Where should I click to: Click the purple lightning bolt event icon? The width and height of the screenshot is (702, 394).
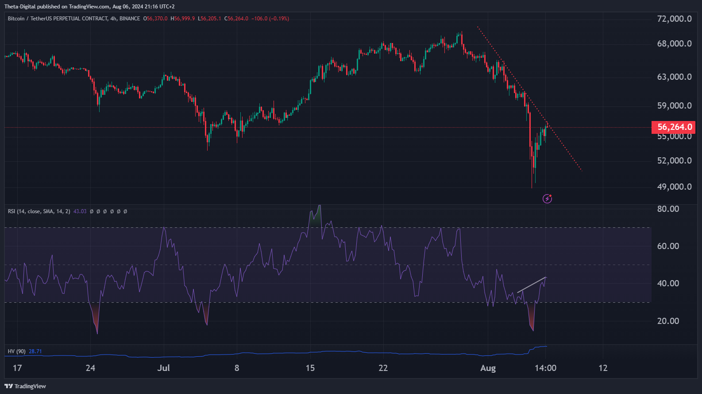(548, 199)
